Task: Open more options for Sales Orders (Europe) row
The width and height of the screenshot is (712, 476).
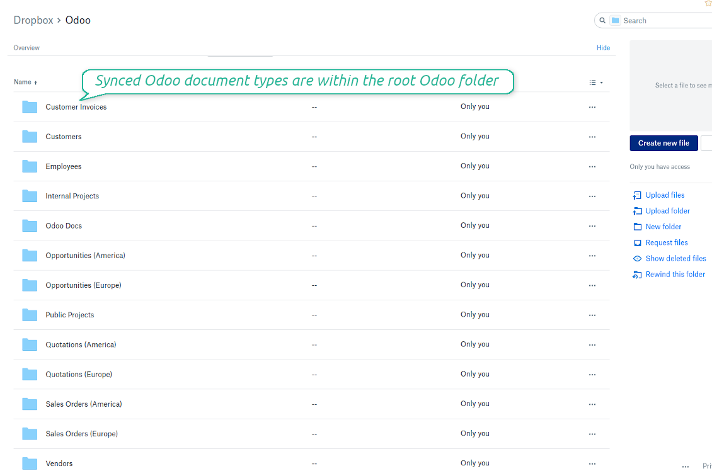Action: click(x=592, y=434)
